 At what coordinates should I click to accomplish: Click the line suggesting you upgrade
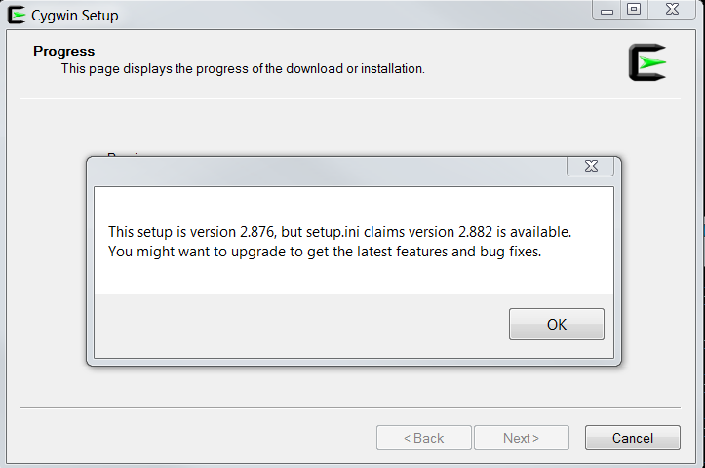(325, 252)
